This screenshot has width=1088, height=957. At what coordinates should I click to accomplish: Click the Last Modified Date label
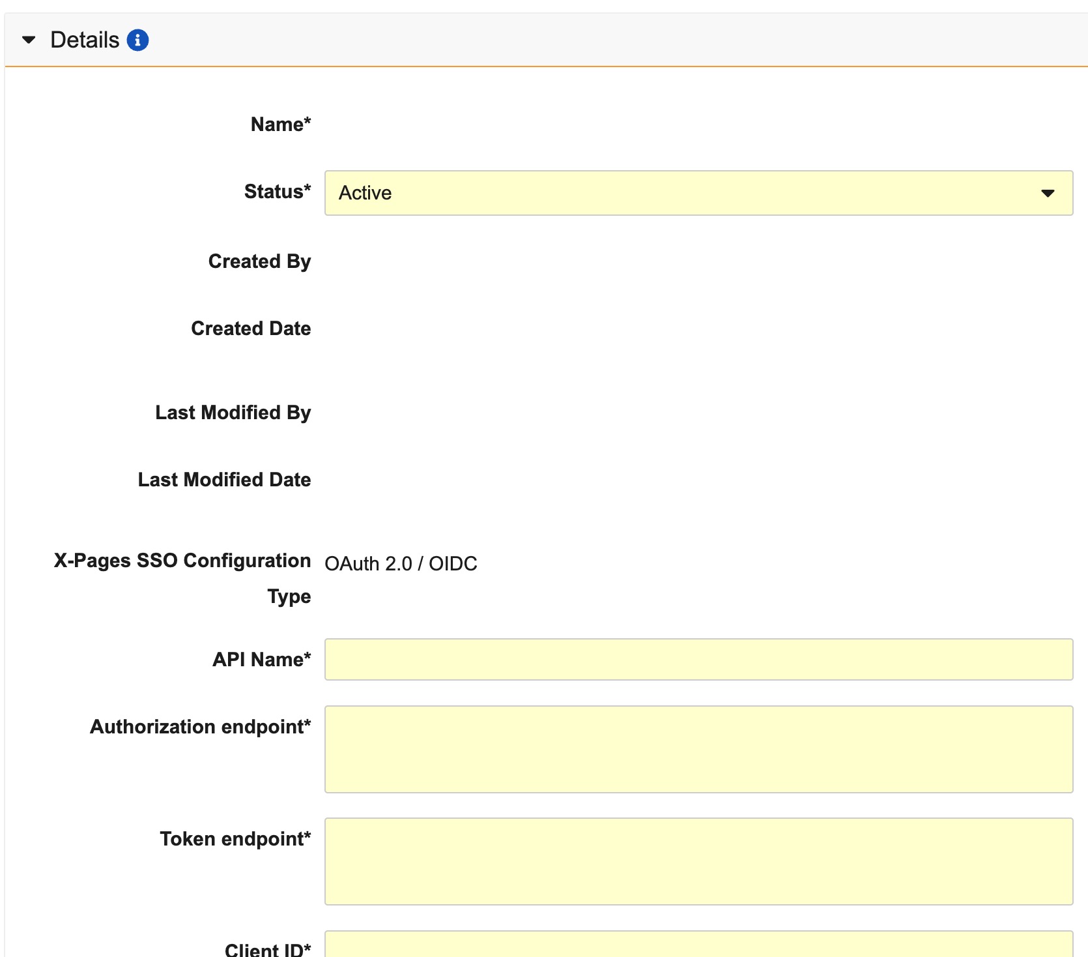(224, 480)
